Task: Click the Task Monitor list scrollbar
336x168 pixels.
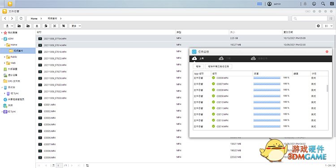Action: point(327,88)
